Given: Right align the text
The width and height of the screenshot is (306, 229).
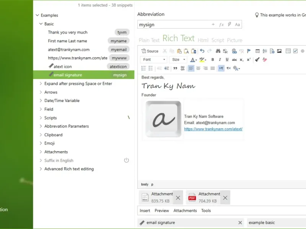Looking at the screenshot, I should (x=205, y=68).
